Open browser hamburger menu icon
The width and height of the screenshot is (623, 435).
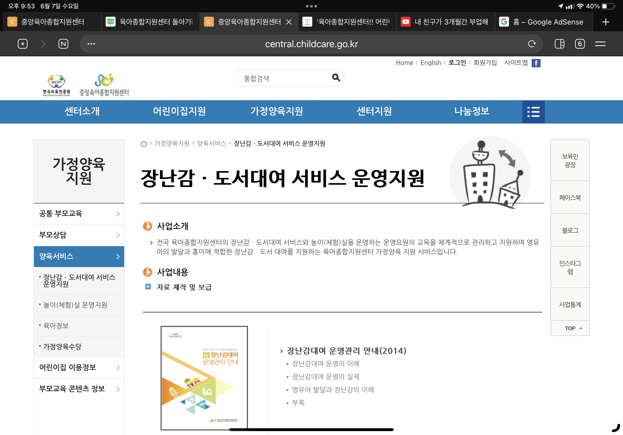(x=600, y=44)
